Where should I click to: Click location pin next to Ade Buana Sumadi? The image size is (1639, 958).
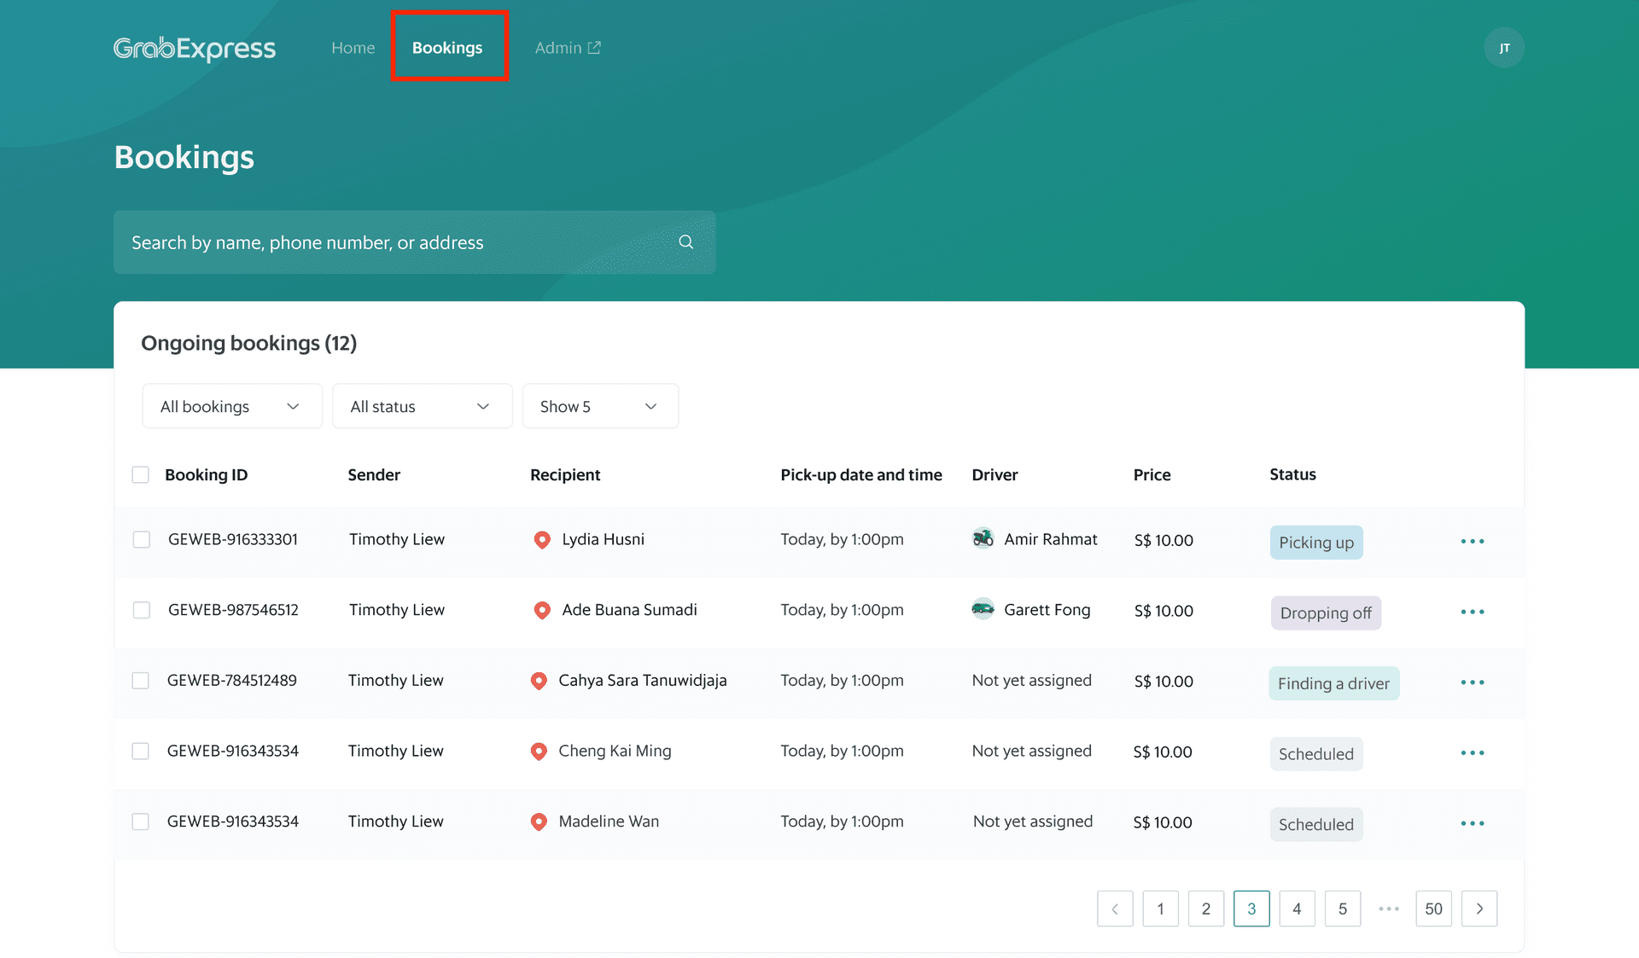click(541, 611)
